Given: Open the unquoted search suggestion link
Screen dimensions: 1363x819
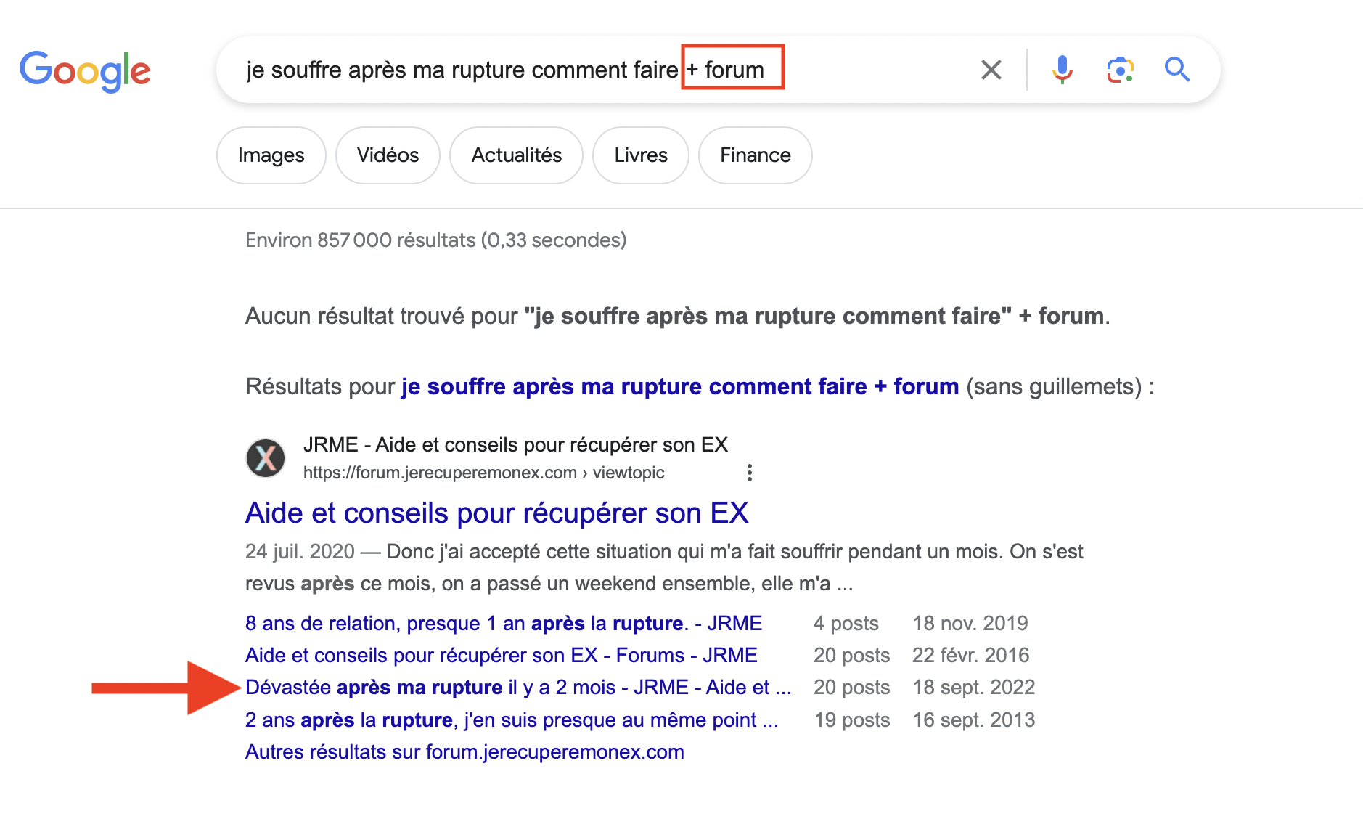Looking at the screenshot, I should [x=680, y=386].
